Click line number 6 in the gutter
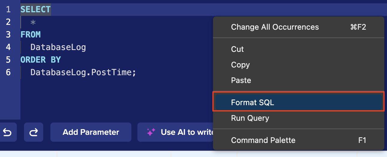The height and width of the screenshot is (157, 387). (x=8, y=72)
